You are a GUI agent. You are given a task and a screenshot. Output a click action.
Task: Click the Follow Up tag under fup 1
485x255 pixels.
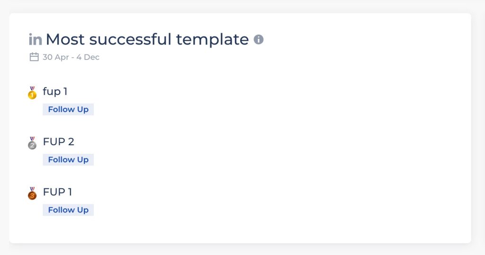point(68,109)
